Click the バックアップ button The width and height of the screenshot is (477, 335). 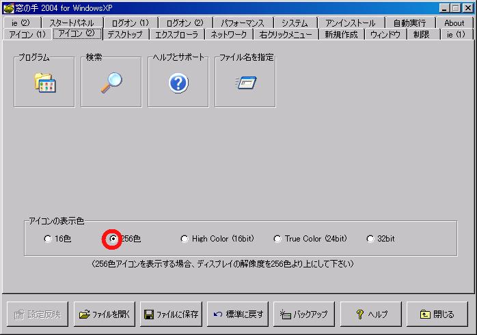(304, 314)
